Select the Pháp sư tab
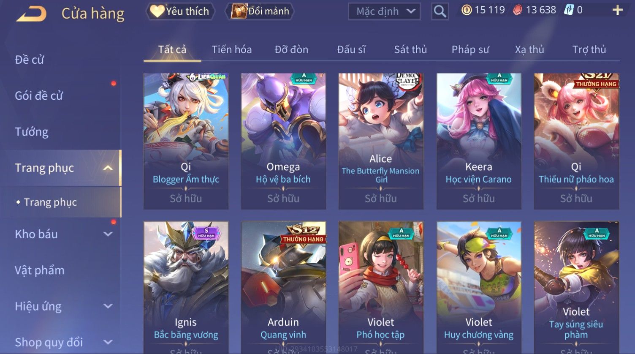 click(470, 49)
